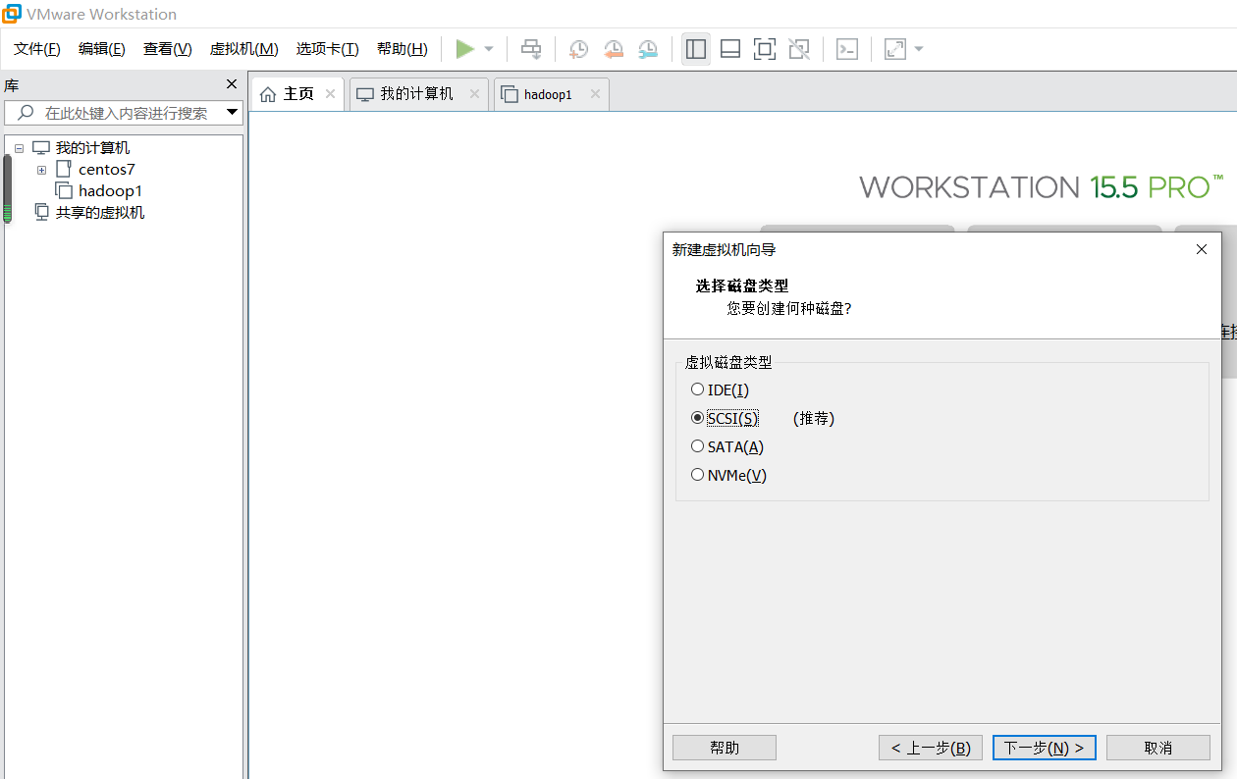1237x779 pixels.
Task: Click the green Power On play icon
Action: (x=465, y=49)
